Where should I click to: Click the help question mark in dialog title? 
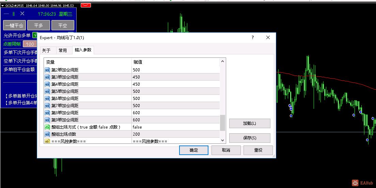click(252, 37)
